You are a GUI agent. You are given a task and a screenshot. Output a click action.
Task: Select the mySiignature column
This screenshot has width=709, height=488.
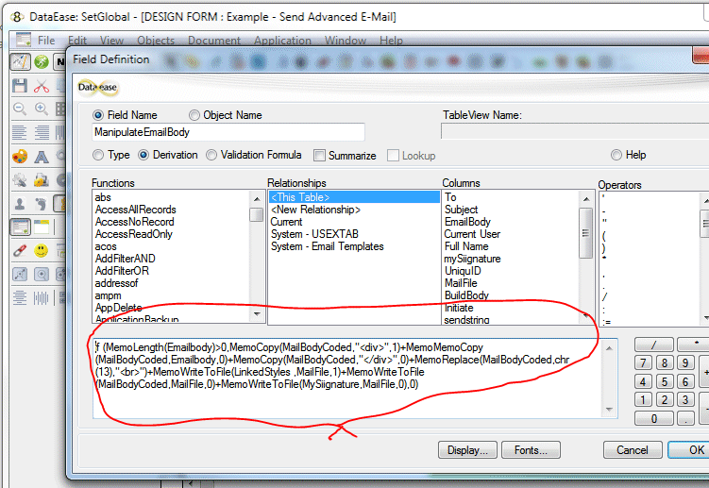[x=473, y=259]
